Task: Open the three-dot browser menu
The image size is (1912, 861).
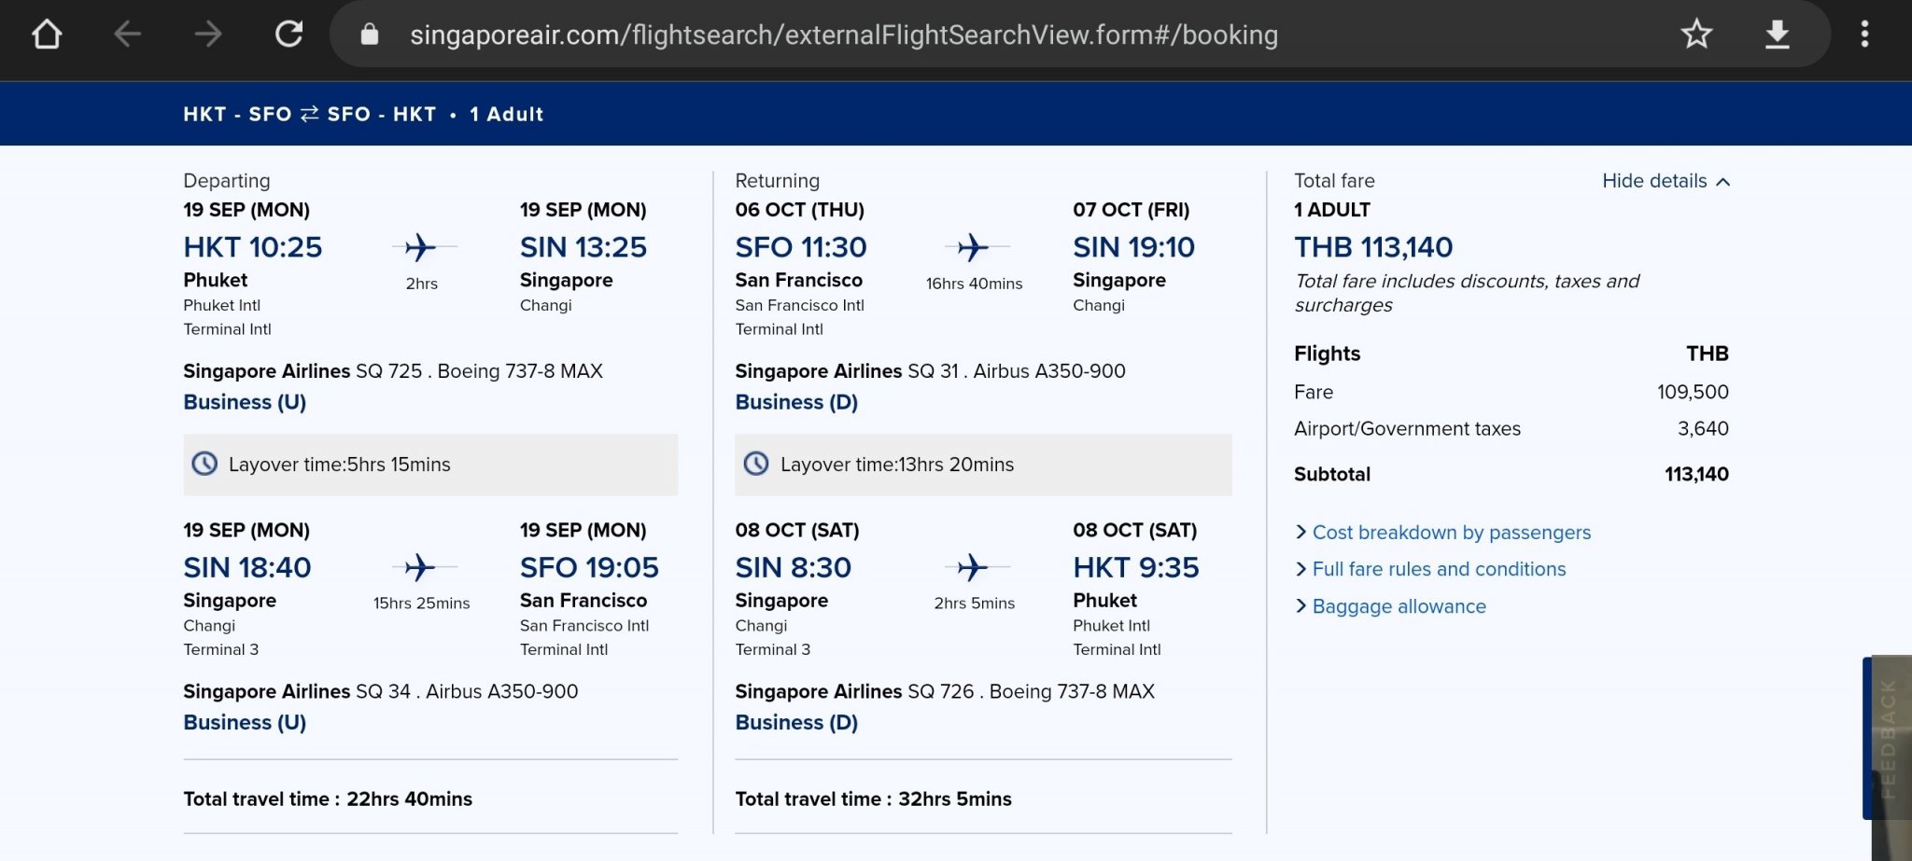Action: pos(1864,35)
